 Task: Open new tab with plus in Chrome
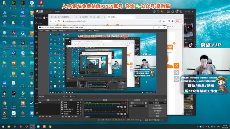coord(138,17)
